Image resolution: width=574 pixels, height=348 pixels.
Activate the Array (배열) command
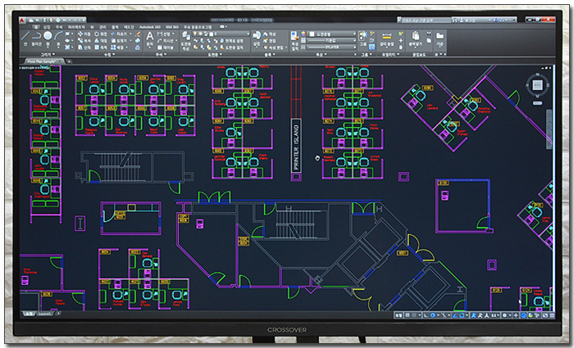point(118,47)
